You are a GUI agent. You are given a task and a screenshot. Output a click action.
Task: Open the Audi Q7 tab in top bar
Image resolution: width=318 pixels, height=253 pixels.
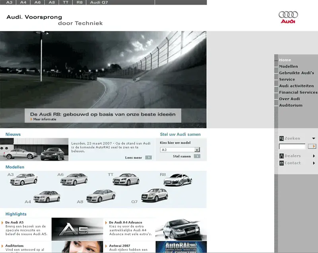[99, 2]
